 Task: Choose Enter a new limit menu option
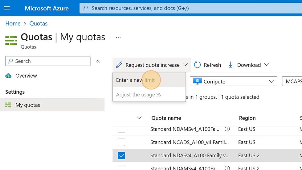(149, 80)
